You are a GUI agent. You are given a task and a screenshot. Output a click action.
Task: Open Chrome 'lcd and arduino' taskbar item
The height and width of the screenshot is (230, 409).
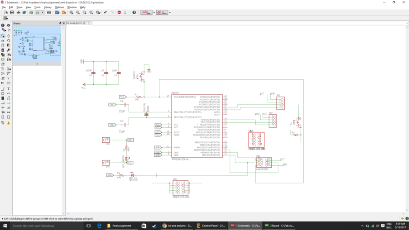[177, 226]
